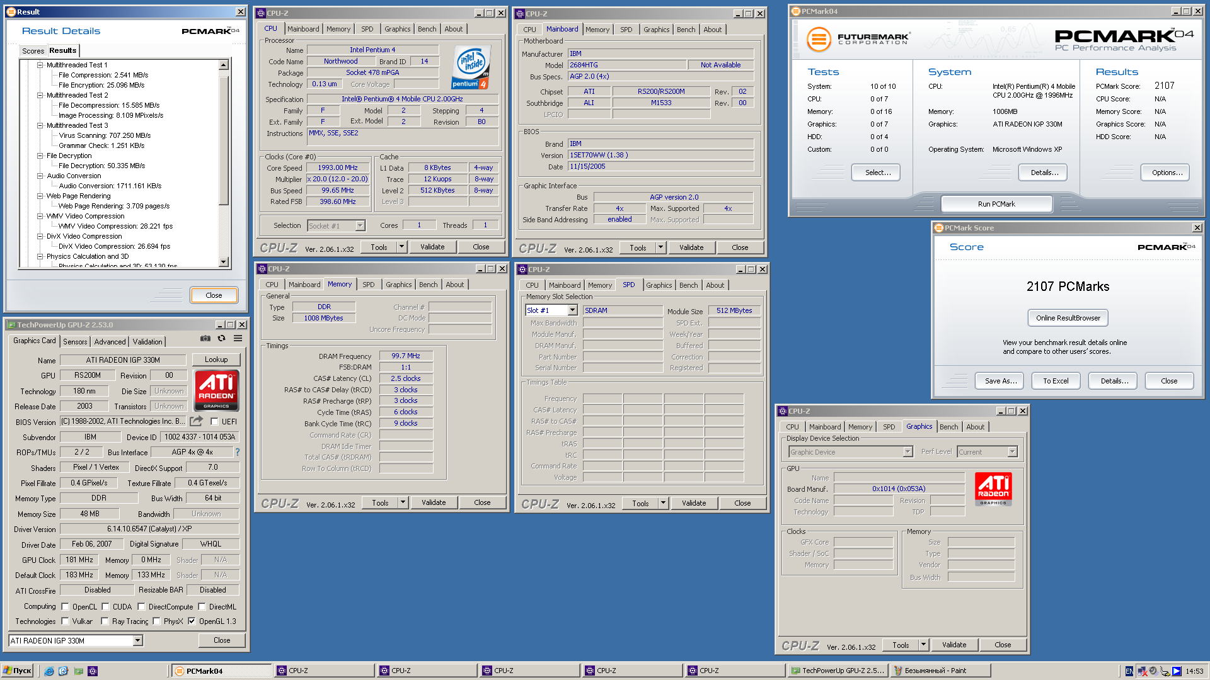Click the language indicator in the system tray
Screen dimensions: 1210x680
click(x=1129, y=671)
